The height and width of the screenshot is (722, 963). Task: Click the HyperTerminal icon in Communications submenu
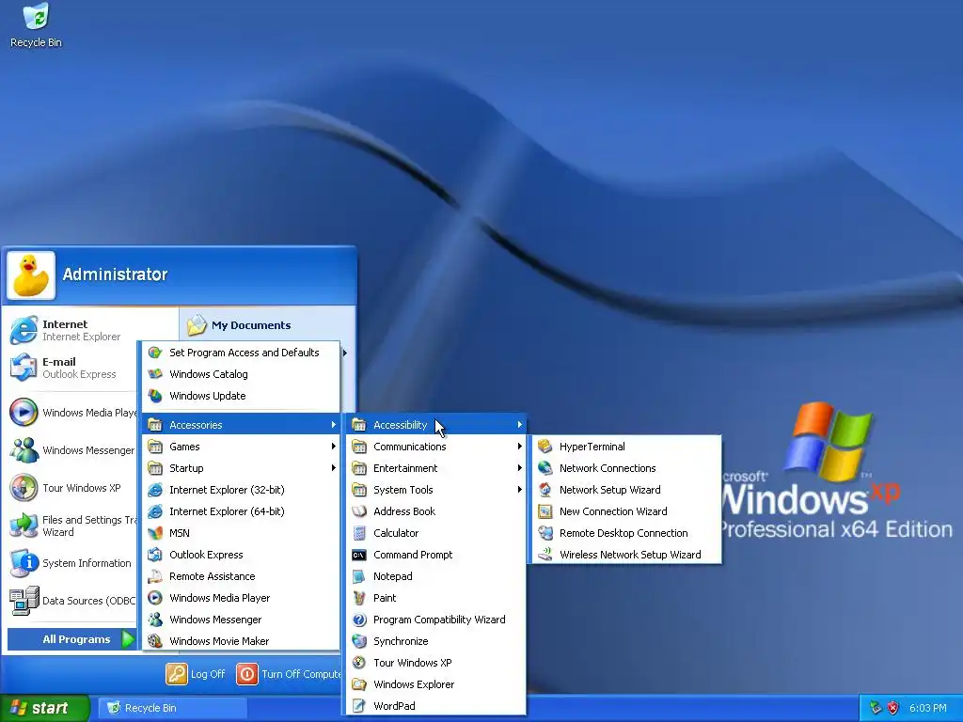coord(545,447)
